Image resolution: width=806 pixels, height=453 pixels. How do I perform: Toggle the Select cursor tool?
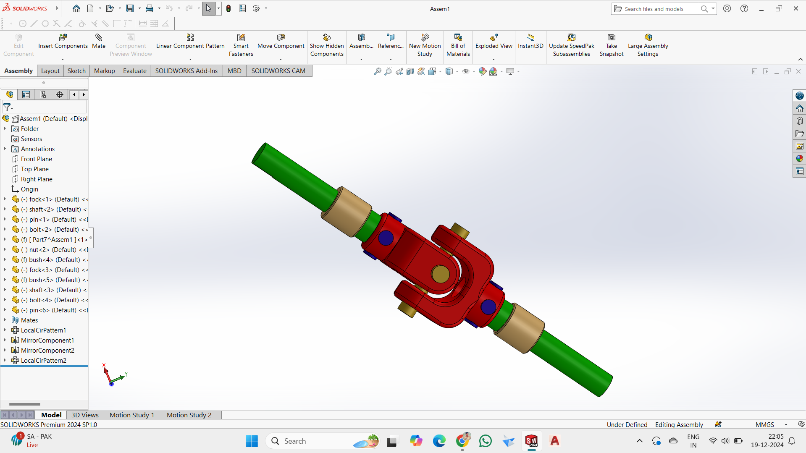point(208,8)
